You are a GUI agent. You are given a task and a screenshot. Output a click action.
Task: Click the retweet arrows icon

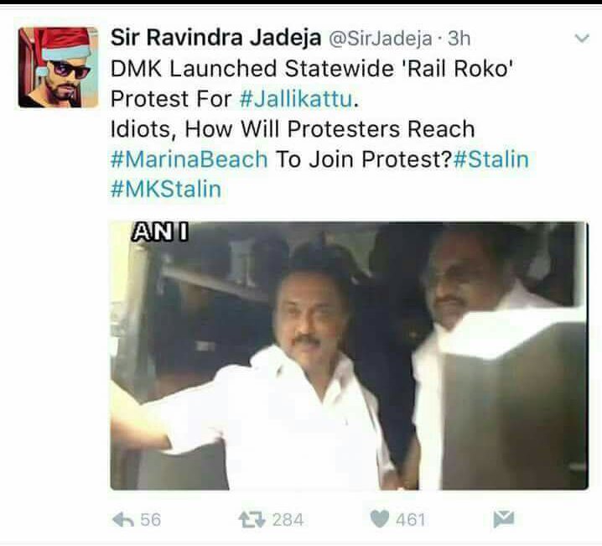point(252,520)
